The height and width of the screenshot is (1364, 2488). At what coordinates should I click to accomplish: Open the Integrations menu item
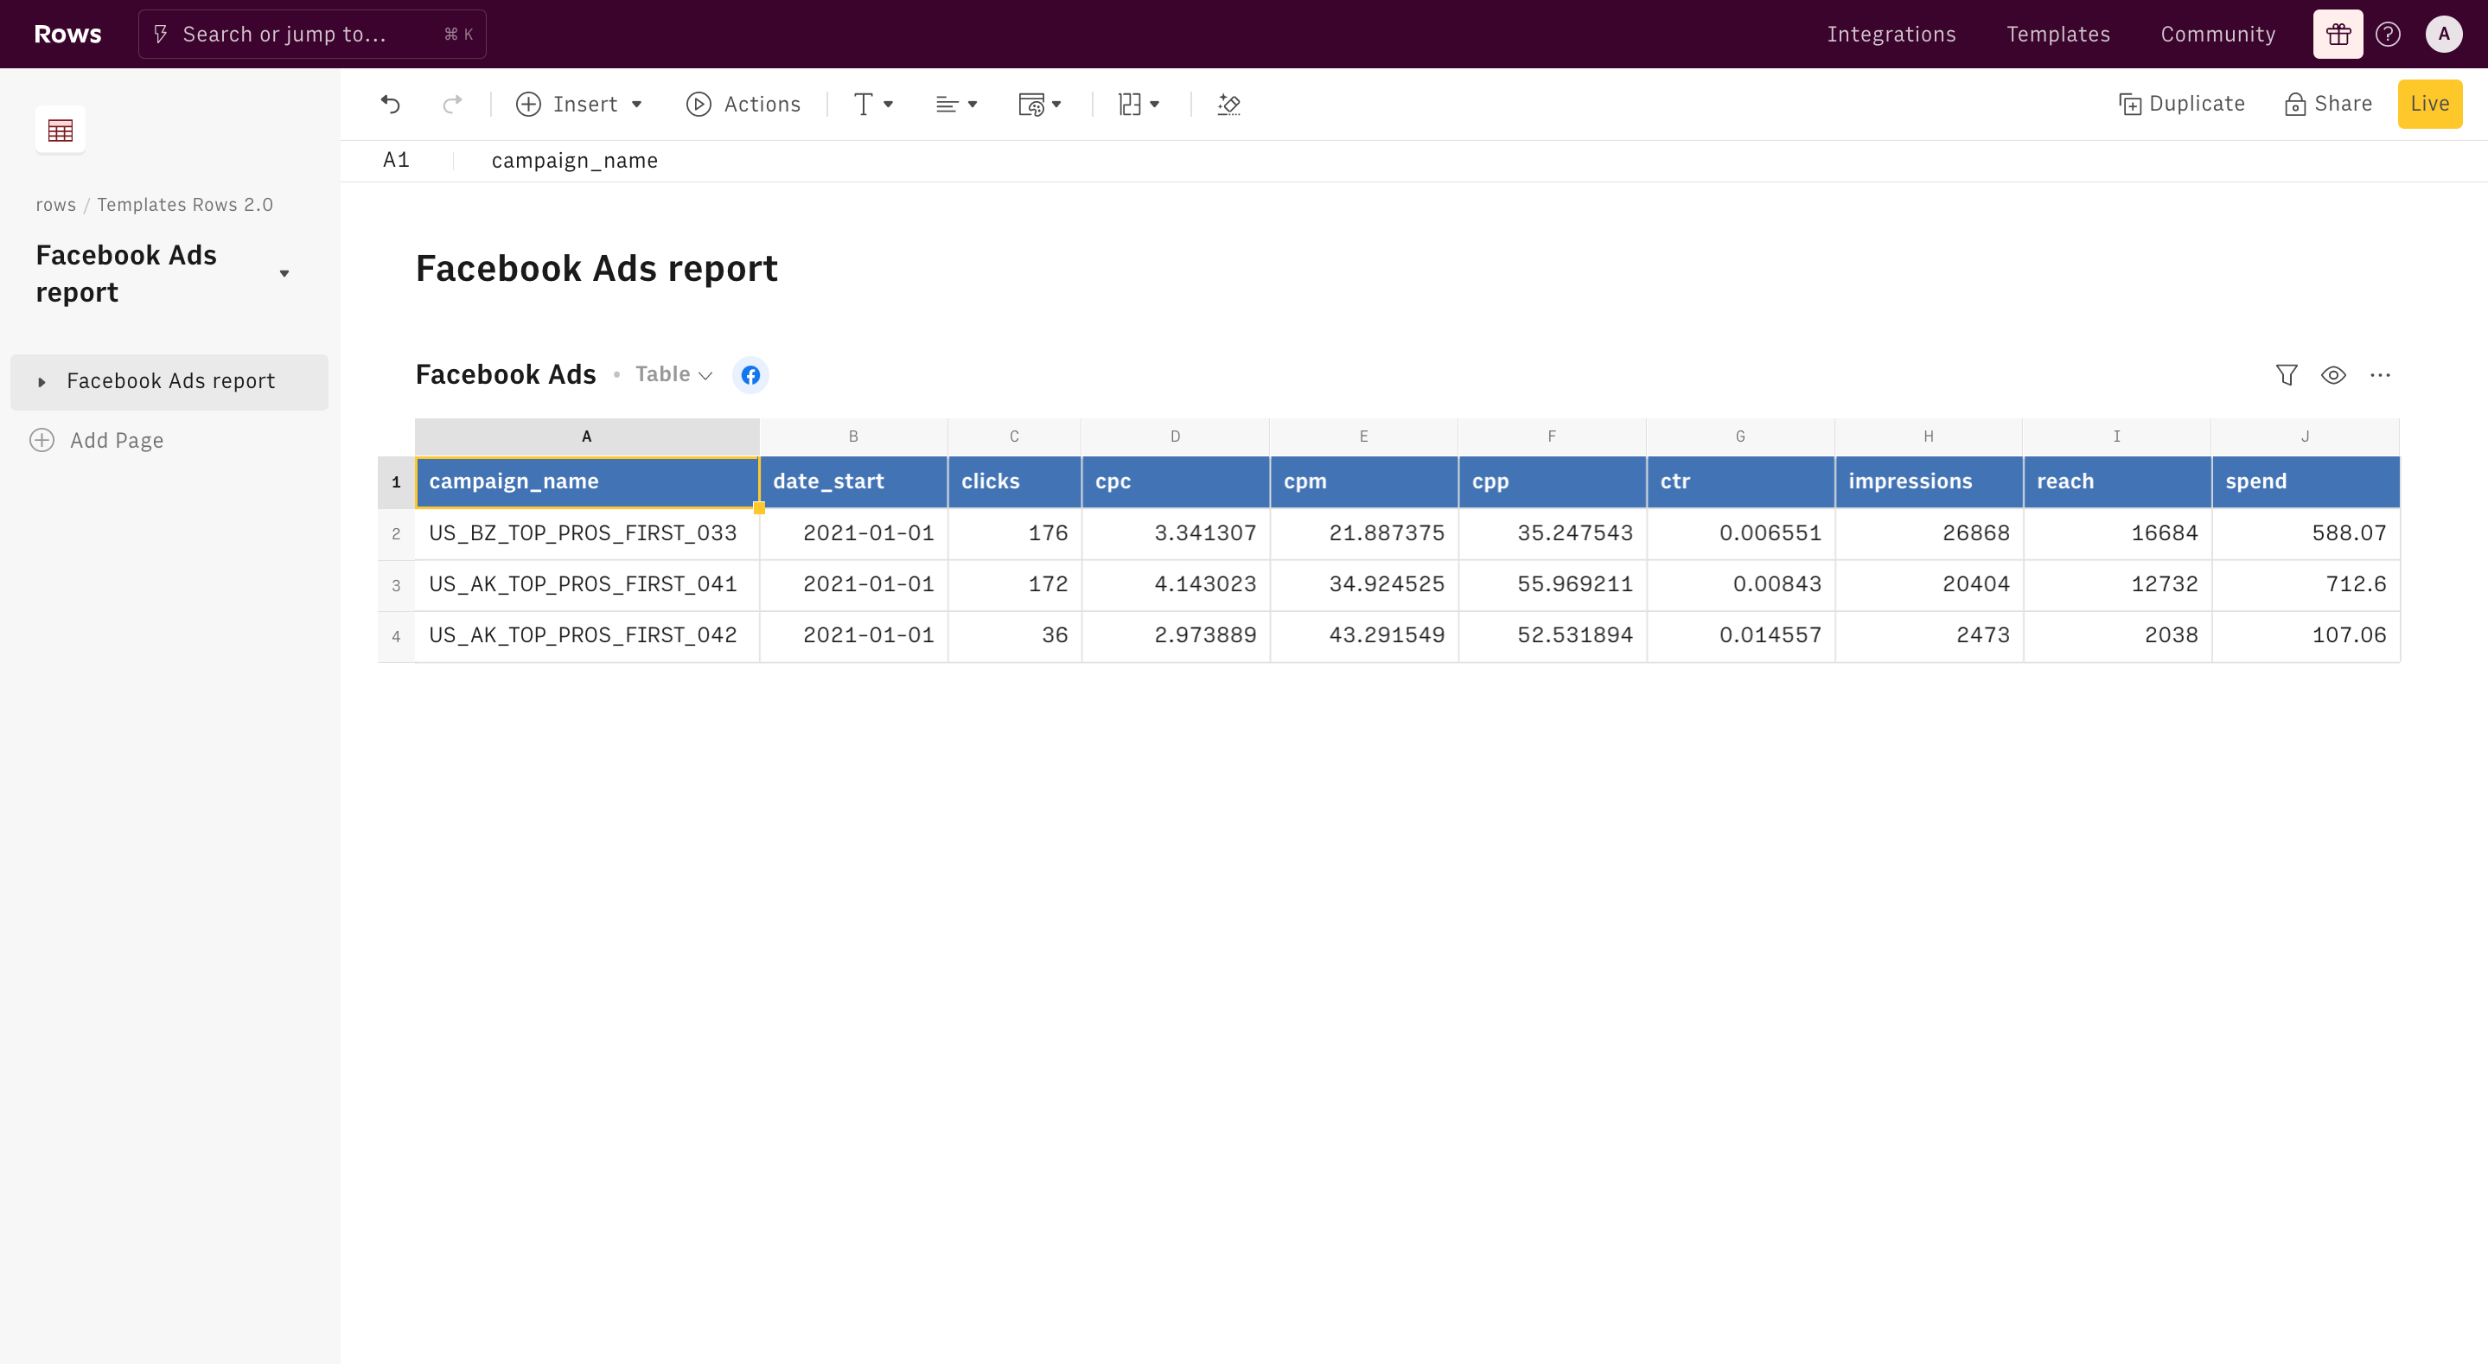click(x=1892, y=35)
